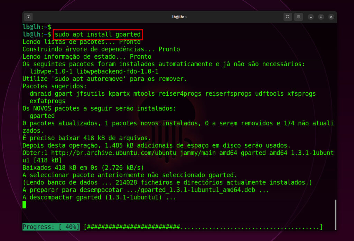Open the terminal hamburger menu
The image size is (354, 241).
coord(298,17)
